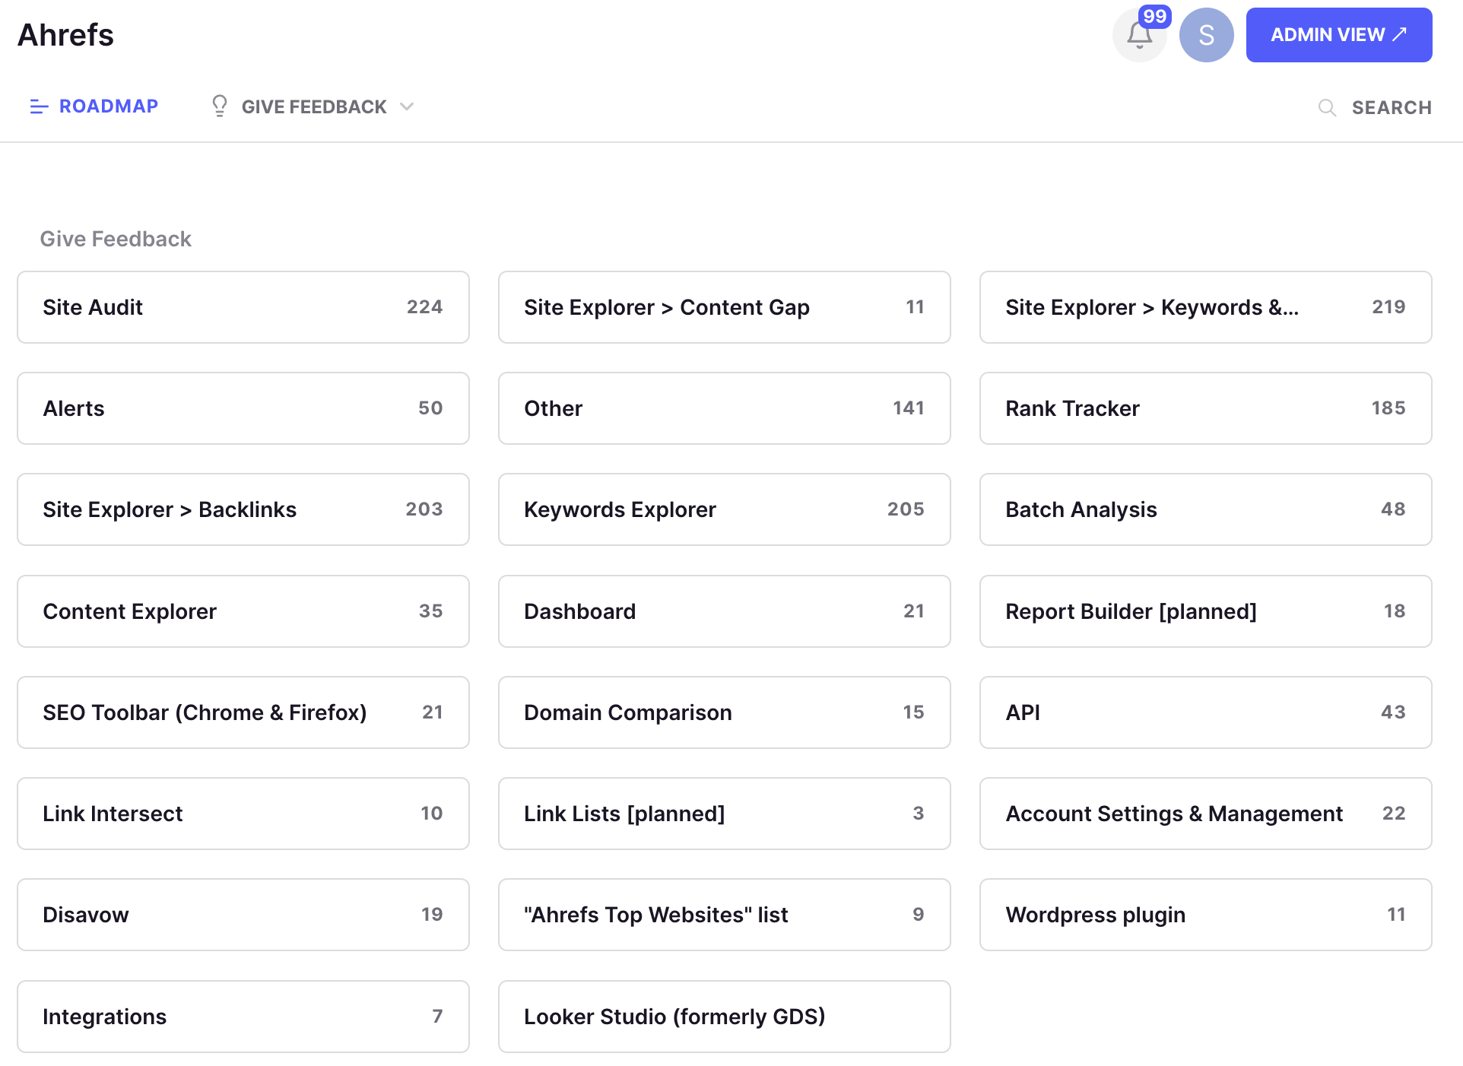Viewport: 1463px width, 1066px height.
Task: Select the GIVE FEEDBACK tab
Action: (x=313, y=106)
